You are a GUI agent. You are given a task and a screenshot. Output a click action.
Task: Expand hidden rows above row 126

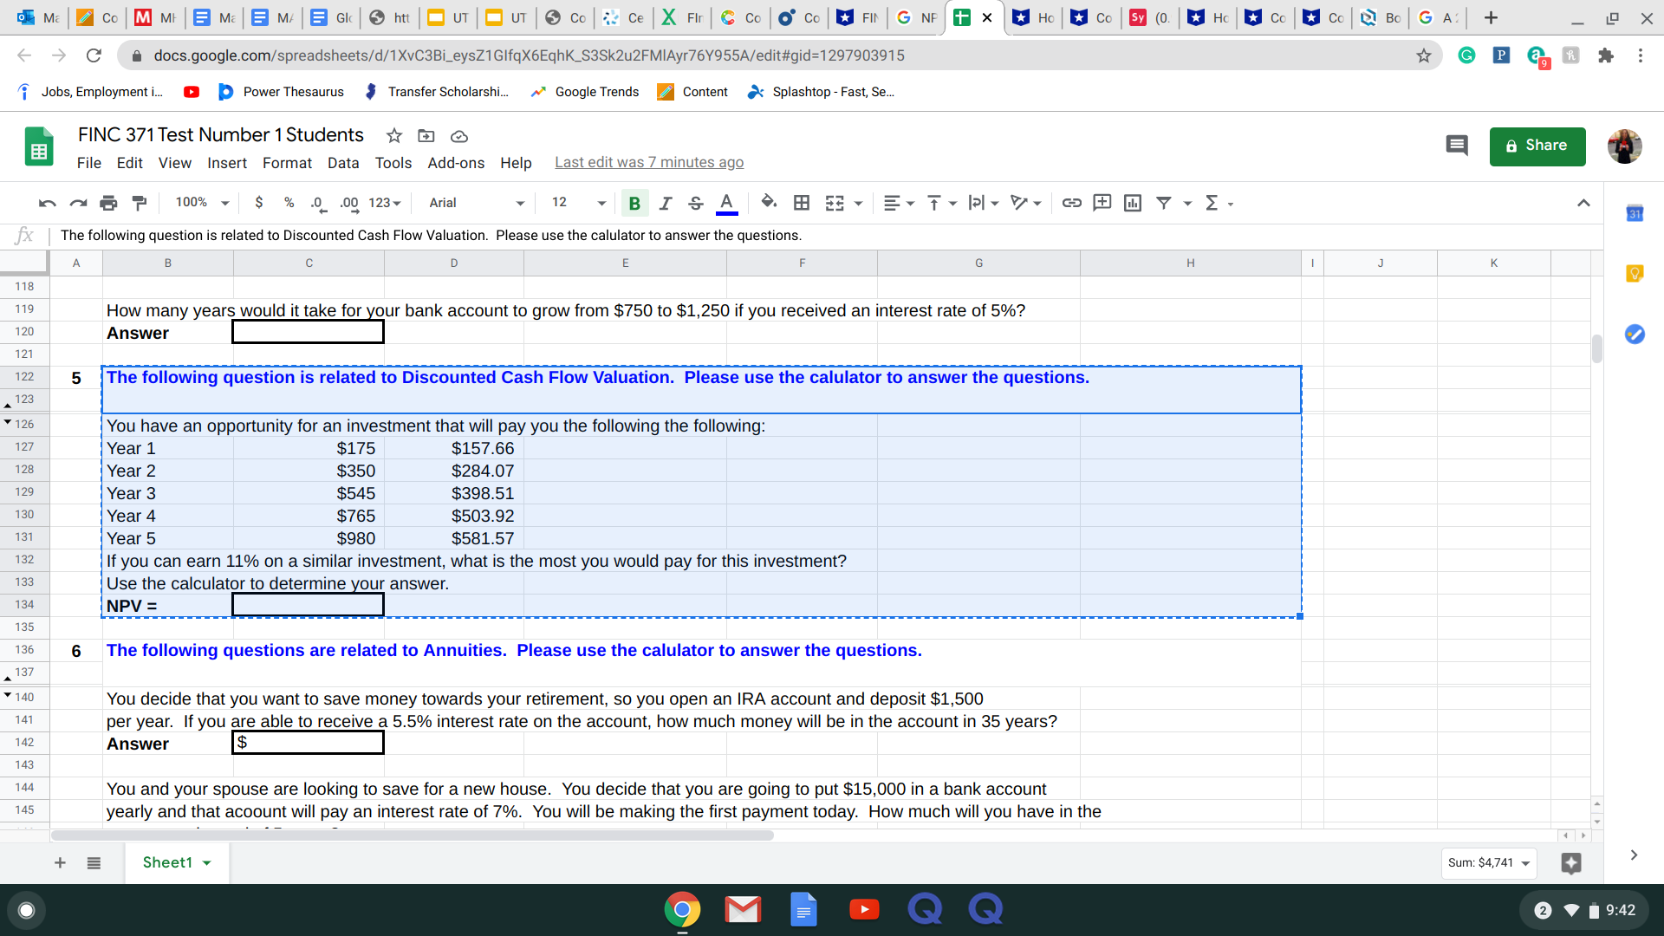coord(8,422)
